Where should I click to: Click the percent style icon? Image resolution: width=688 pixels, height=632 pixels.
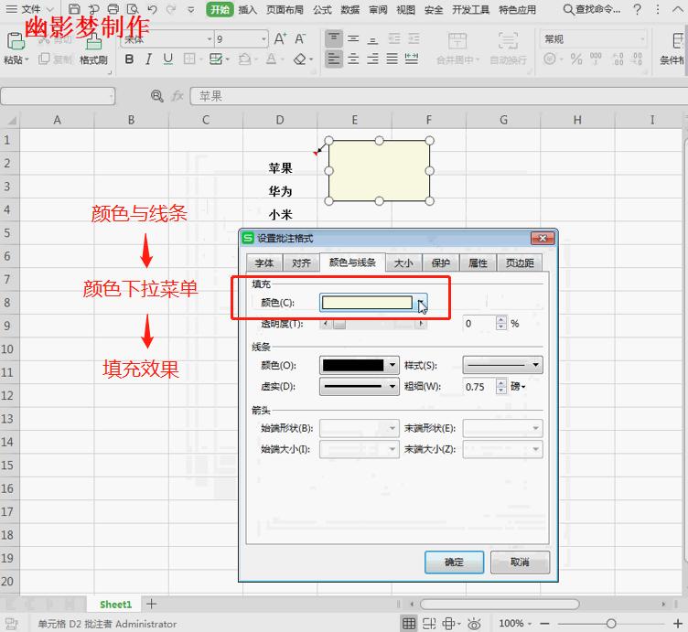(x=576, y=59)
